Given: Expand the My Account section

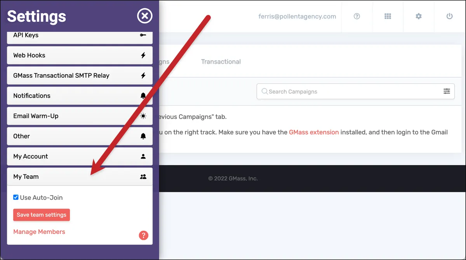Looking at the screenshot, I should point(80,156).
